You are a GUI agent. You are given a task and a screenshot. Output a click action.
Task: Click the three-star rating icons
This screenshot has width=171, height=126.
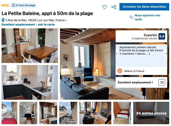(5, 5)
